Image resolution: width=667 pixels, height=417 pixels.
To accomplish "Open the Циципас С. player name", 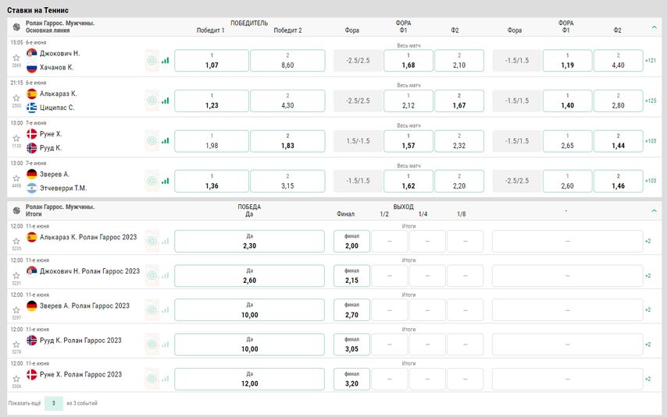I will click(57, 108).
